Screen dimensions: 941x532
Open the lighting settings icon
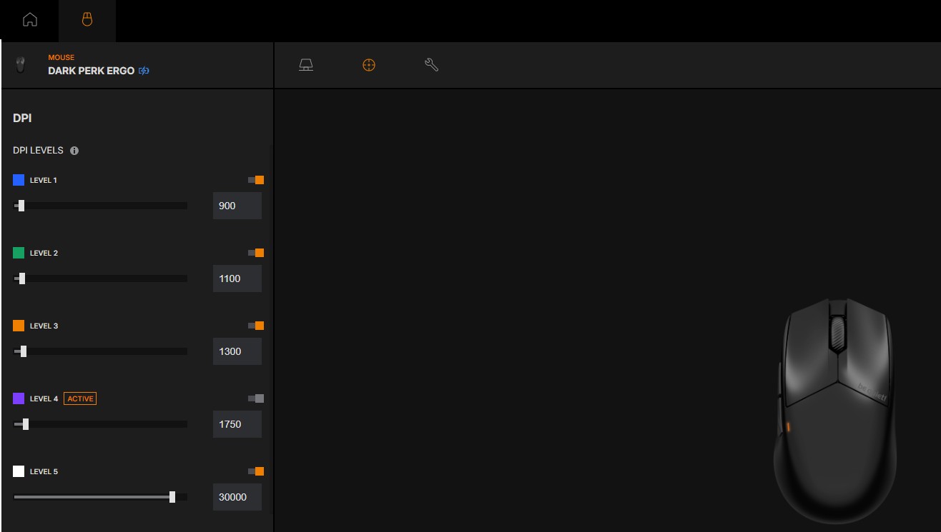pos(306,65)
